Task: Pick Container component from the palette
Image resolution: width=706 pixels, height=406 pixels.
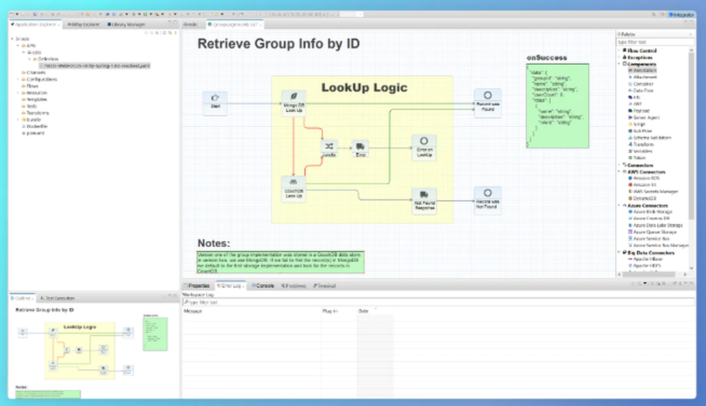Action: [x=640, y=84]
